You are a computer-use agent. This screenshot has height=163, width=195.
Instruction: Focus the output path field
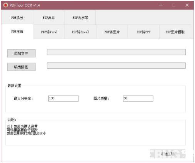click(x=116, y=66)
